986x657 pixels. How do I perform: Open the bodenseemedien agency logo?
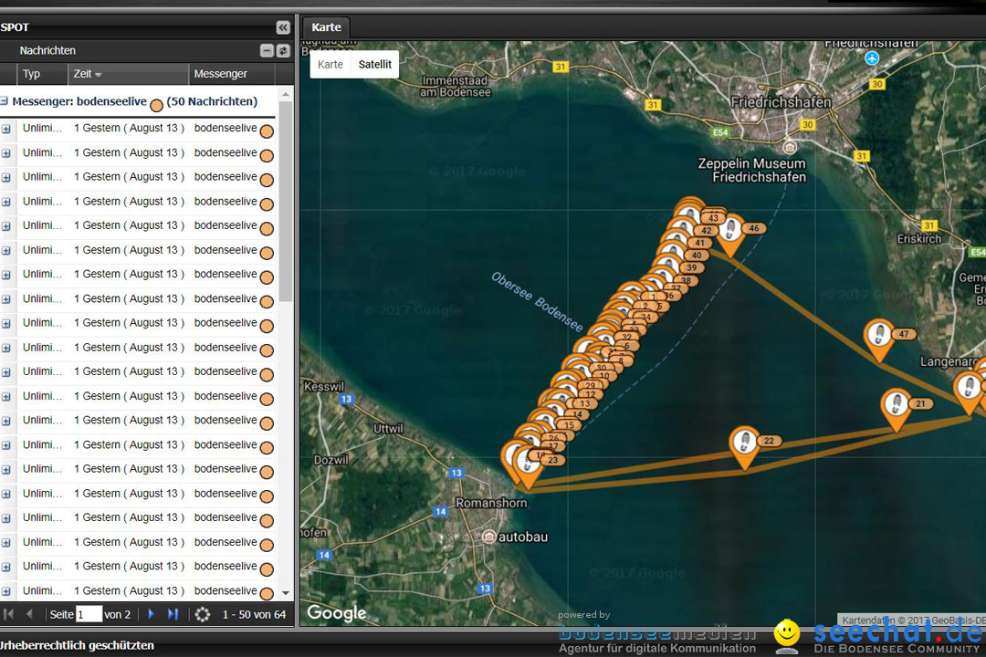[657, 633]
